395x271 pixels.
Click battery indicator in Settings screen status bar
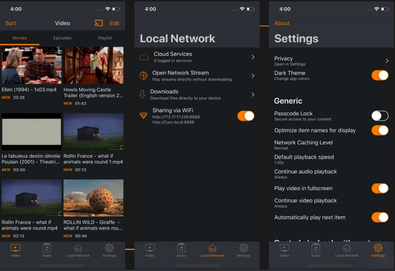pos(385,9)
